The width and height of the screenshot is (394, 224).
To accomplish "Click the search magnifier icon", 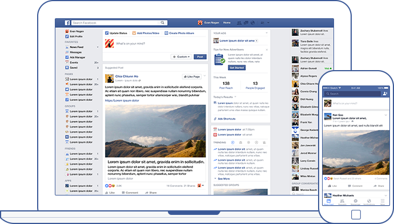I will [x=163, y=23].
